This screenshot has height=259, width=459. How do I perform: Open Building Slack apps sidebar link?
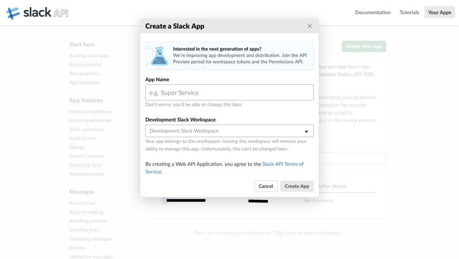pyautogui.click(x=89, y=55)
